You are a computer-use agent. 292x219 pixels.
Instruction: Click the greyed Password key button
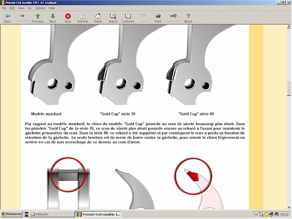coord(173,18)
